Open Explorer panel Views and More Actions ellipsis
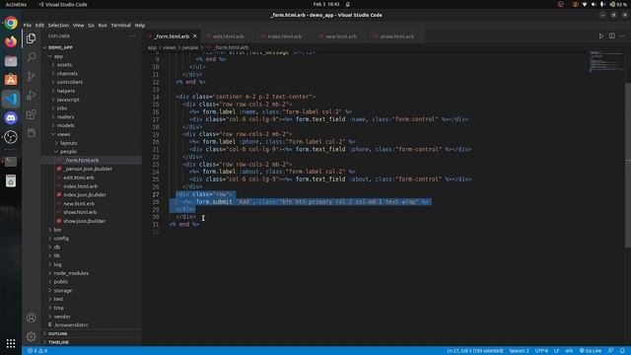This screenshot has height=355, width=631. tap(132, 36)
